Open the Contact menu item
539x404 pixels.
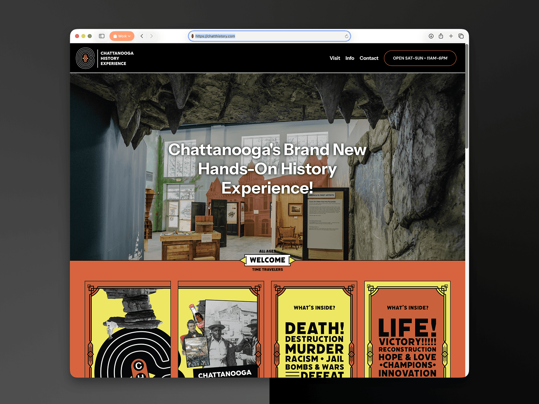coord(369,58)
